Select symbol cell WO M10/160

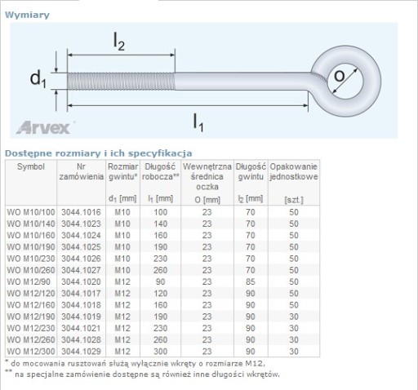[31, 236]
